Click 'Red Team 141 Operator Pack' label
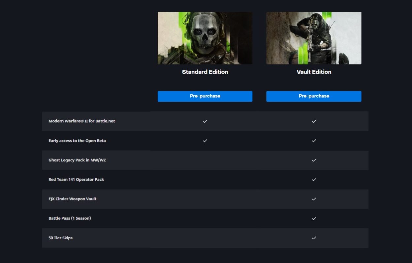The image size is (412, 263). [x=76, y=179]
